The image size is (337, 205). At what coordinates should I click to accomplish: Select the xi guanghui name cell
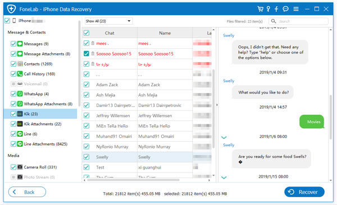pos(165,167)
